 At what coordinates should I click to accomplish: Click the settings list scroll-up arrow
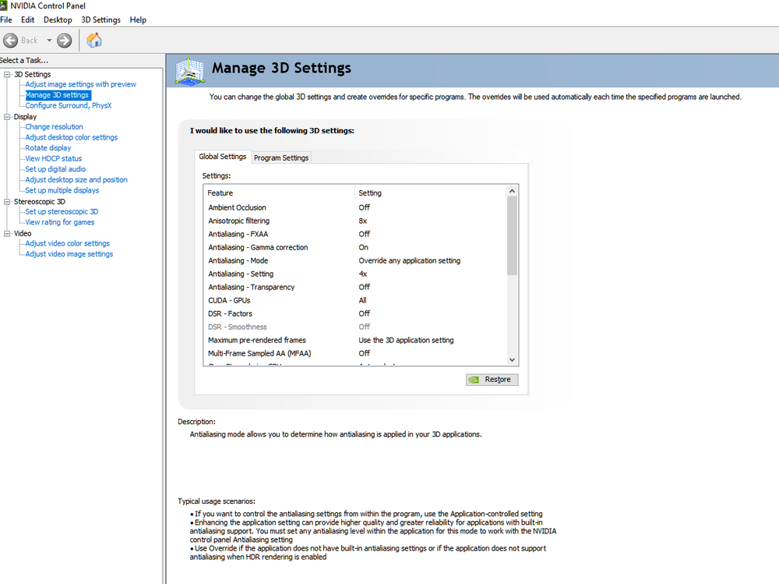pos(512,191)
